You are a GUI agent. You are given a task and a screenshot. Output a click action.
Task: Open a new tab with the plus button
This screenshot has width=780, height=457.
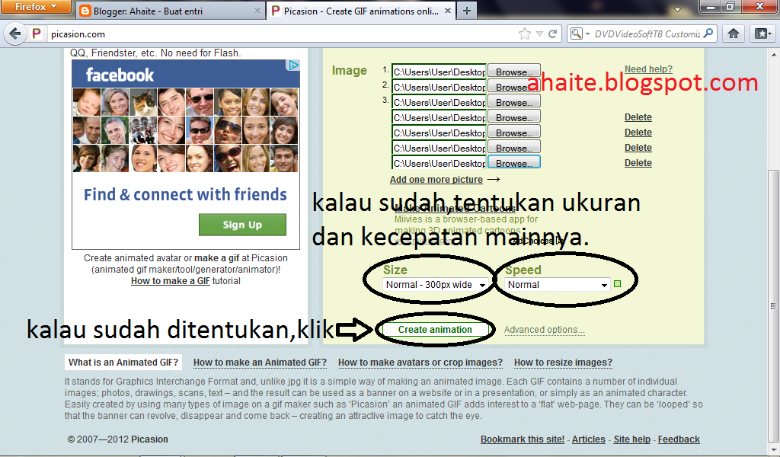point(467,11)
